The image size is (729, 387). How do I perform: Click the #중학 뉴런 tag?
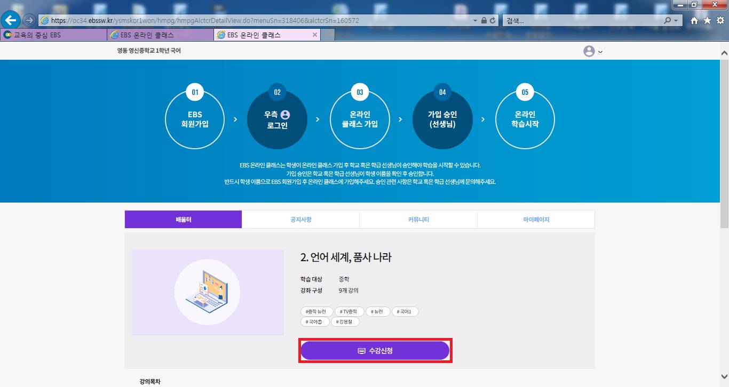pyautogui.click(x=317, y=311)
